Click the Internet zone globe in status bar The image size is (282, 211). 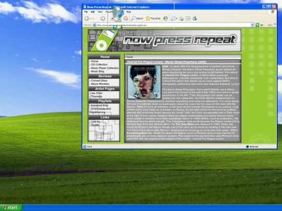click(248, 146)
